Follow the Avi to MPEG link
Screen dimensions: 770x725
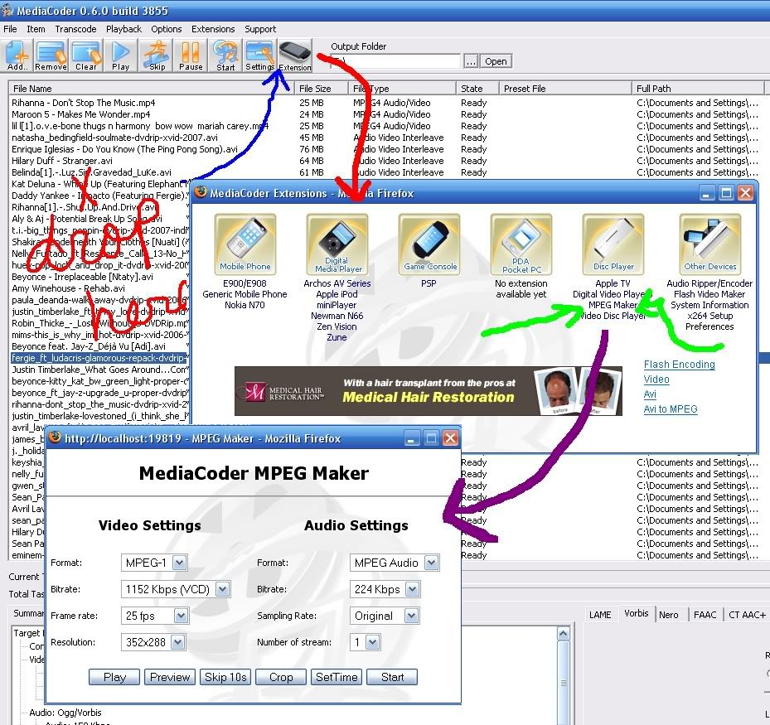(x=671, y=408)
